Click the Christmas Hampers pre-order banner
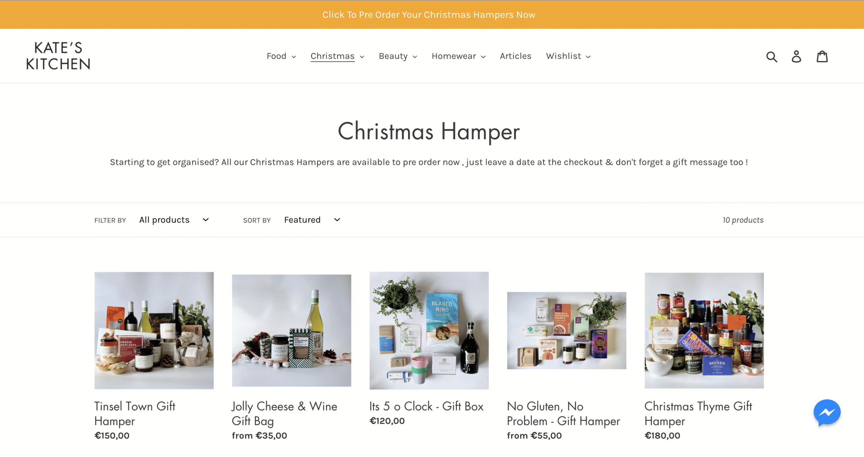The image size is (864, 457). pyautogui.click(x=429, y=14)
